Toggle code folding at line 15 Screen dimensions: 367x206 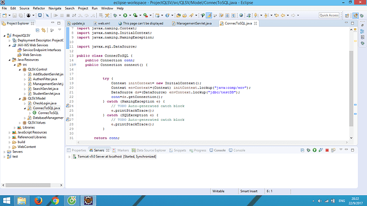(75, 65)
